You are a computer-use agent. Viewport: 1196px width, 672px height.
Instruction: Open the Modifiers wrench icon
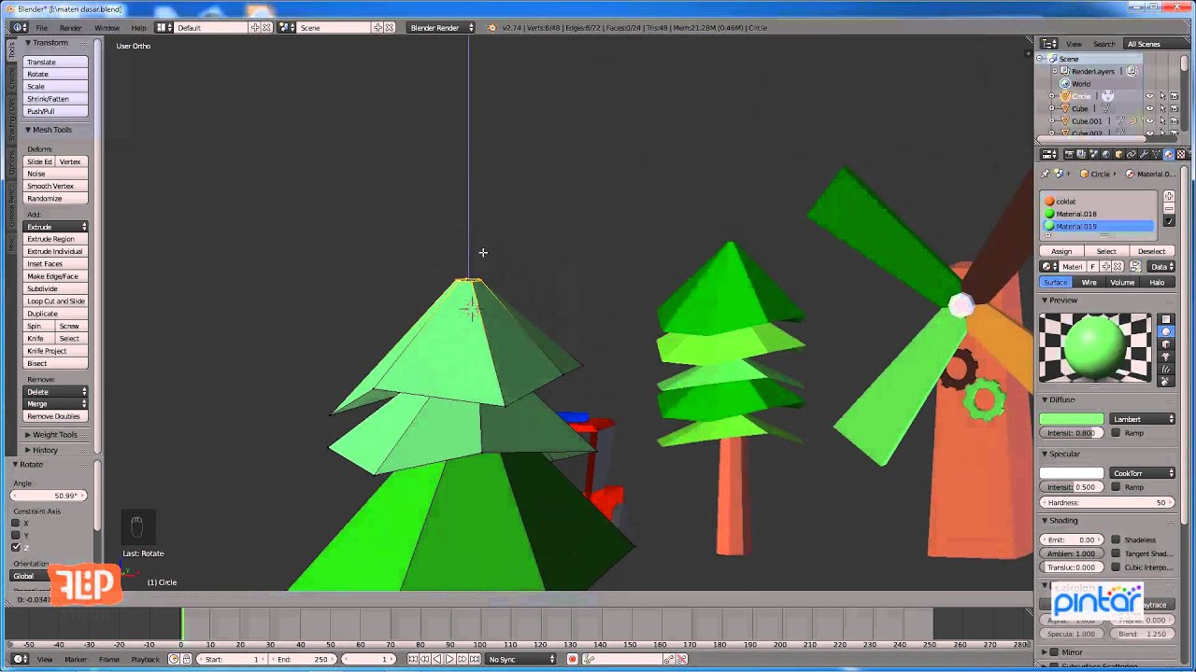[x=1144, y=154]
